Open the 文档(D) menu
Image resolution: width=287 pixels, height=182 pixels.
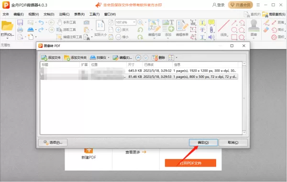click(49, 14)
